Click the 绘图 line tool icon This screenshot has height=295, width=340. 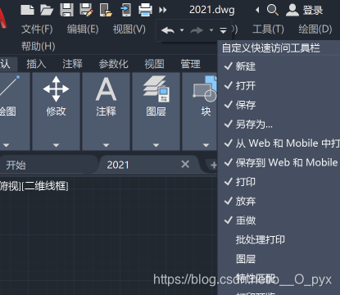tap(9, 86)
